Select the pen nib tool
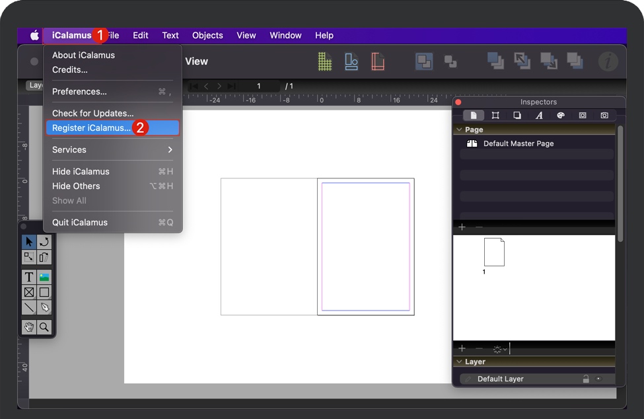This screenshot has width=644, height=419. 44,307
